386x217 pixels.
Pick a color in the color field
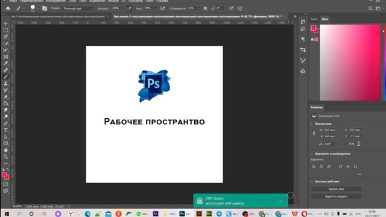[350, 63]
